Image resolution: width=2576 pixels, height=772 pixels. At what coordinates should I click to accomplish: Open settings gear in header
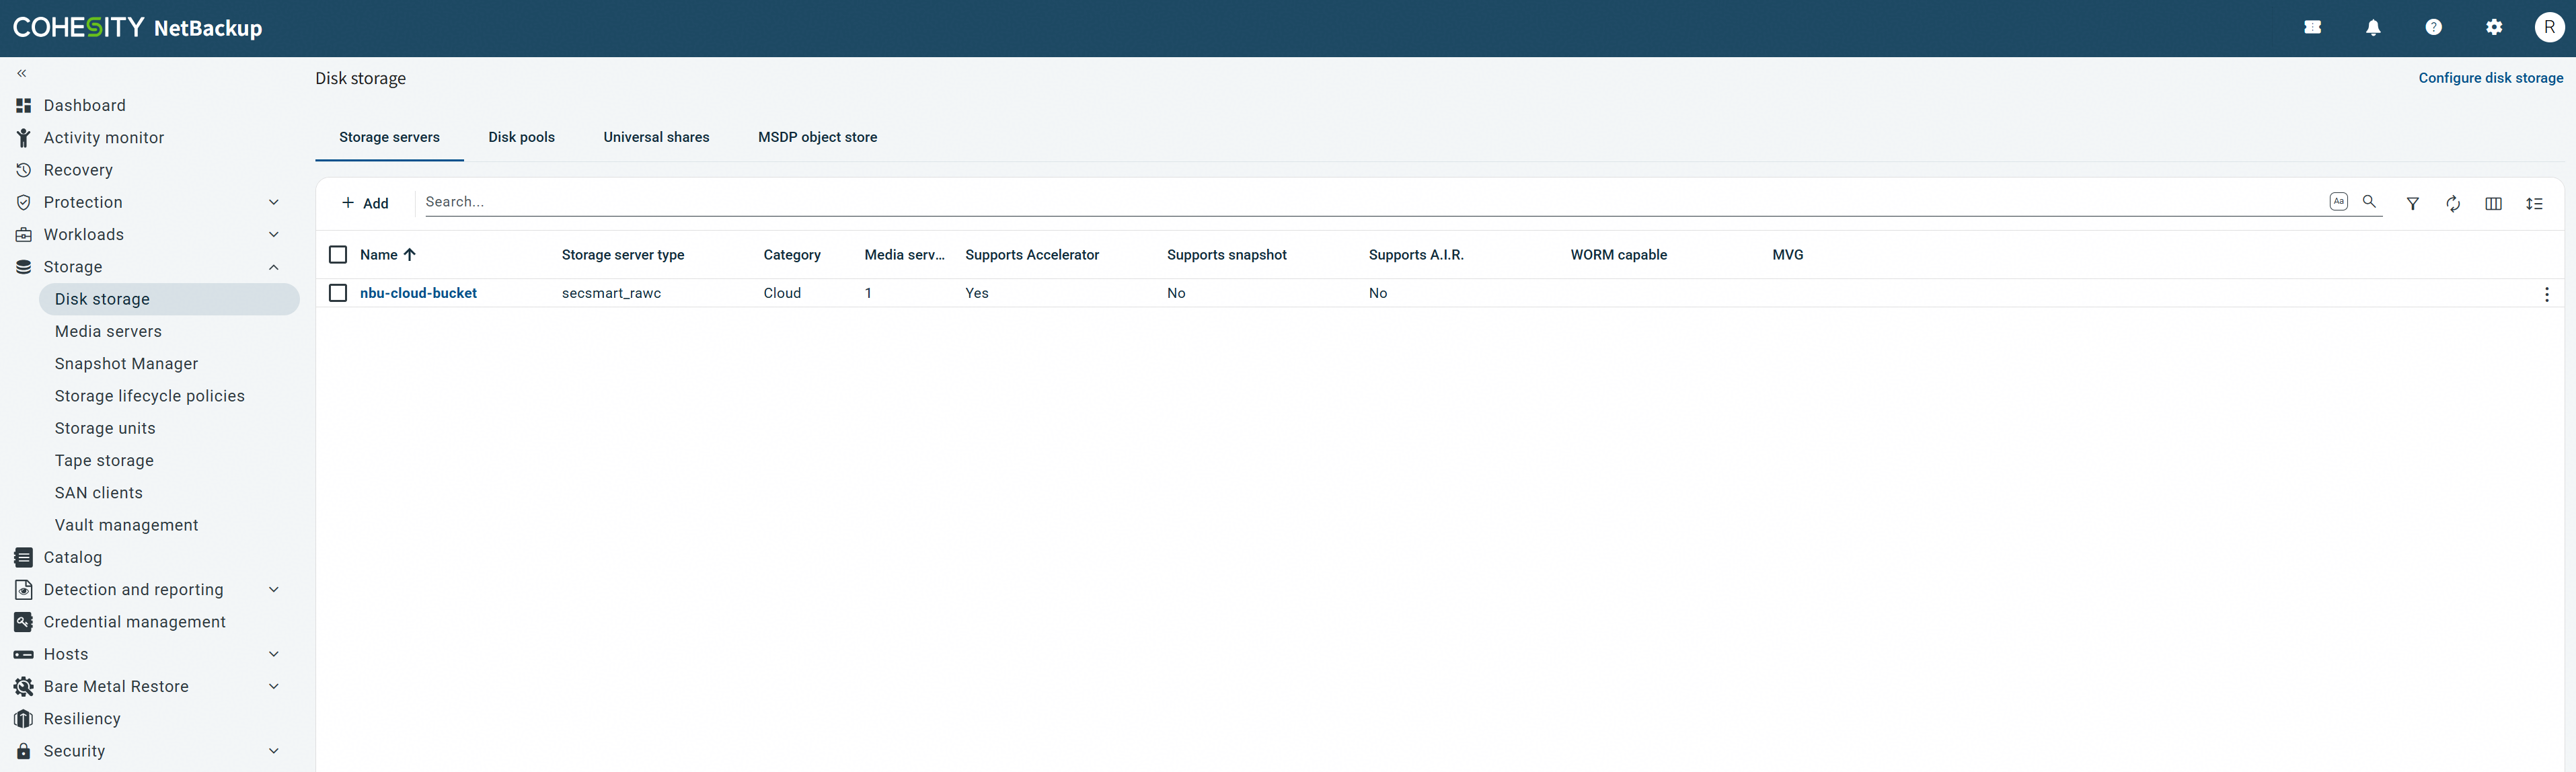[2494, 28]
